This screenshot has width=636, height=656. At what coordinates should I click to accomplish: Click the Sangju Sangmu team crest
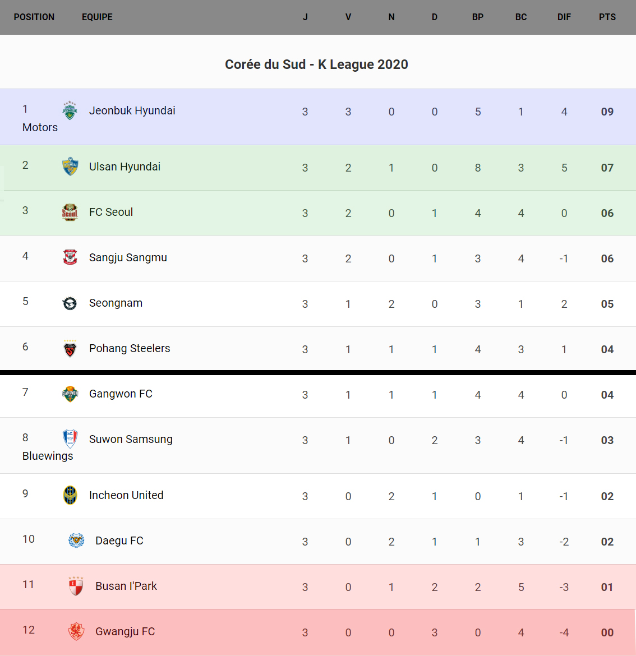[70, 257]
